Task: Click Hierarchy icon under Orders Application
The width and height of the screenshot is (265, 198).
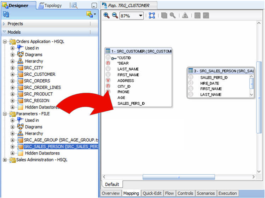Action: pyautogui.click(x=20, y=61)
